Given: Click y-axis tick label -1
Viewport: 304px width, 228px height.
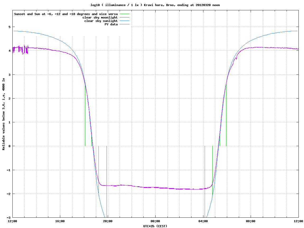Looking at the screenshot, I should point(9,170).
